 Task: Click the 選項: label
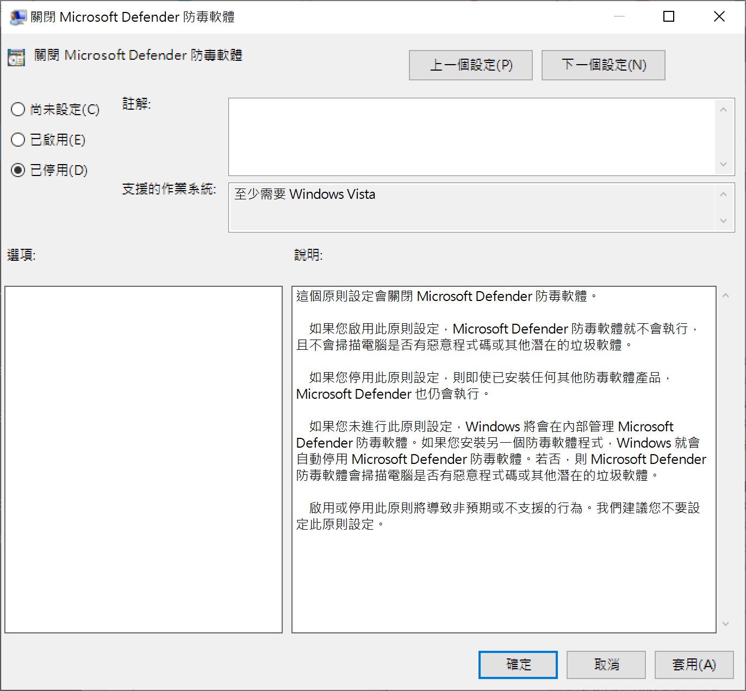coord(21,255)
